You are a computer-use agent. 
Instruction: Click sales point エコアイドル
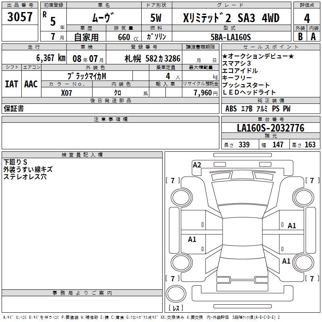[x=240, y=71]
